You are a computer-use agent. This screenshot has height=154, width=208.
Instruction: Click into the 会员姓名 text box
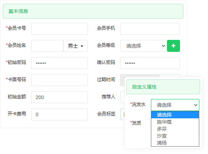[47, 46]
